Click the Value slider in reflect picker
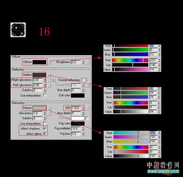 tap(130, 112)
